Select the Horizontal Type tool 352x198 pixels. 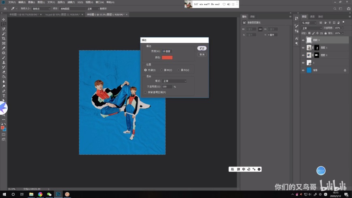(x=4, y=96)
